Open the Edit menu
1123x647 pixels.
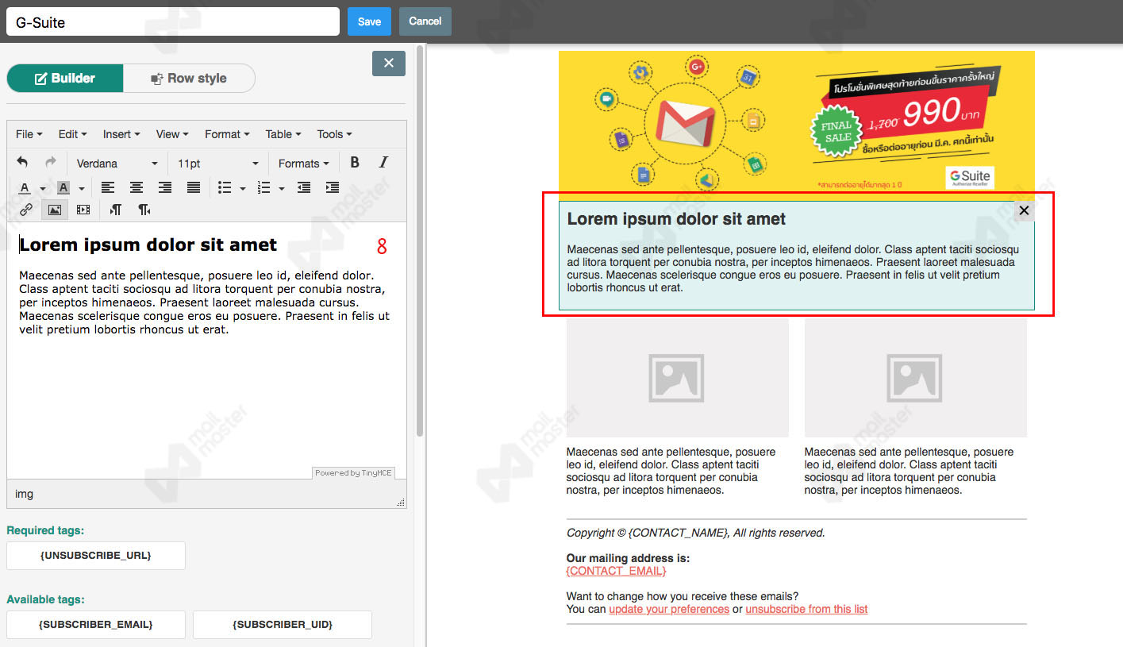coord(72,134)
